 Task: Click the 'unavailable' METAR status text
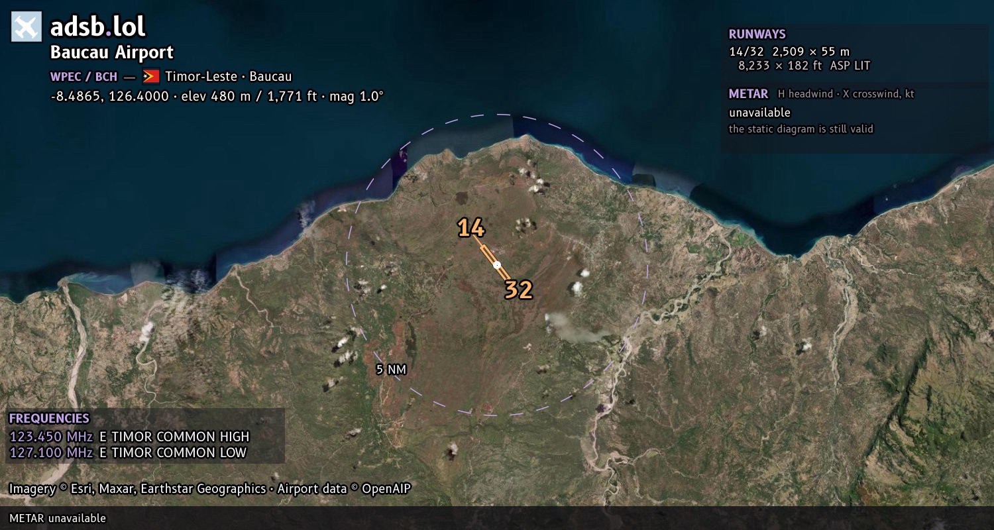click(x=760, y=113)
